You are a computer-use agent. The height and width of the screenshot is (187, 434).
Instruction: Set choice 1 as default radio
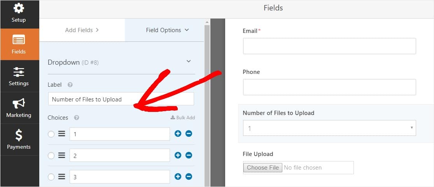[x=51, y=134]
